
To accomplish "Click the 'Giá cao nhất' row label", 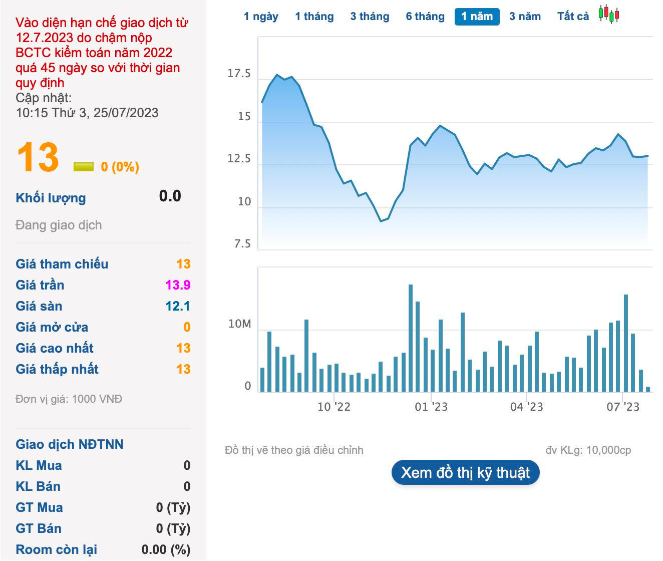I will [55, 348].
